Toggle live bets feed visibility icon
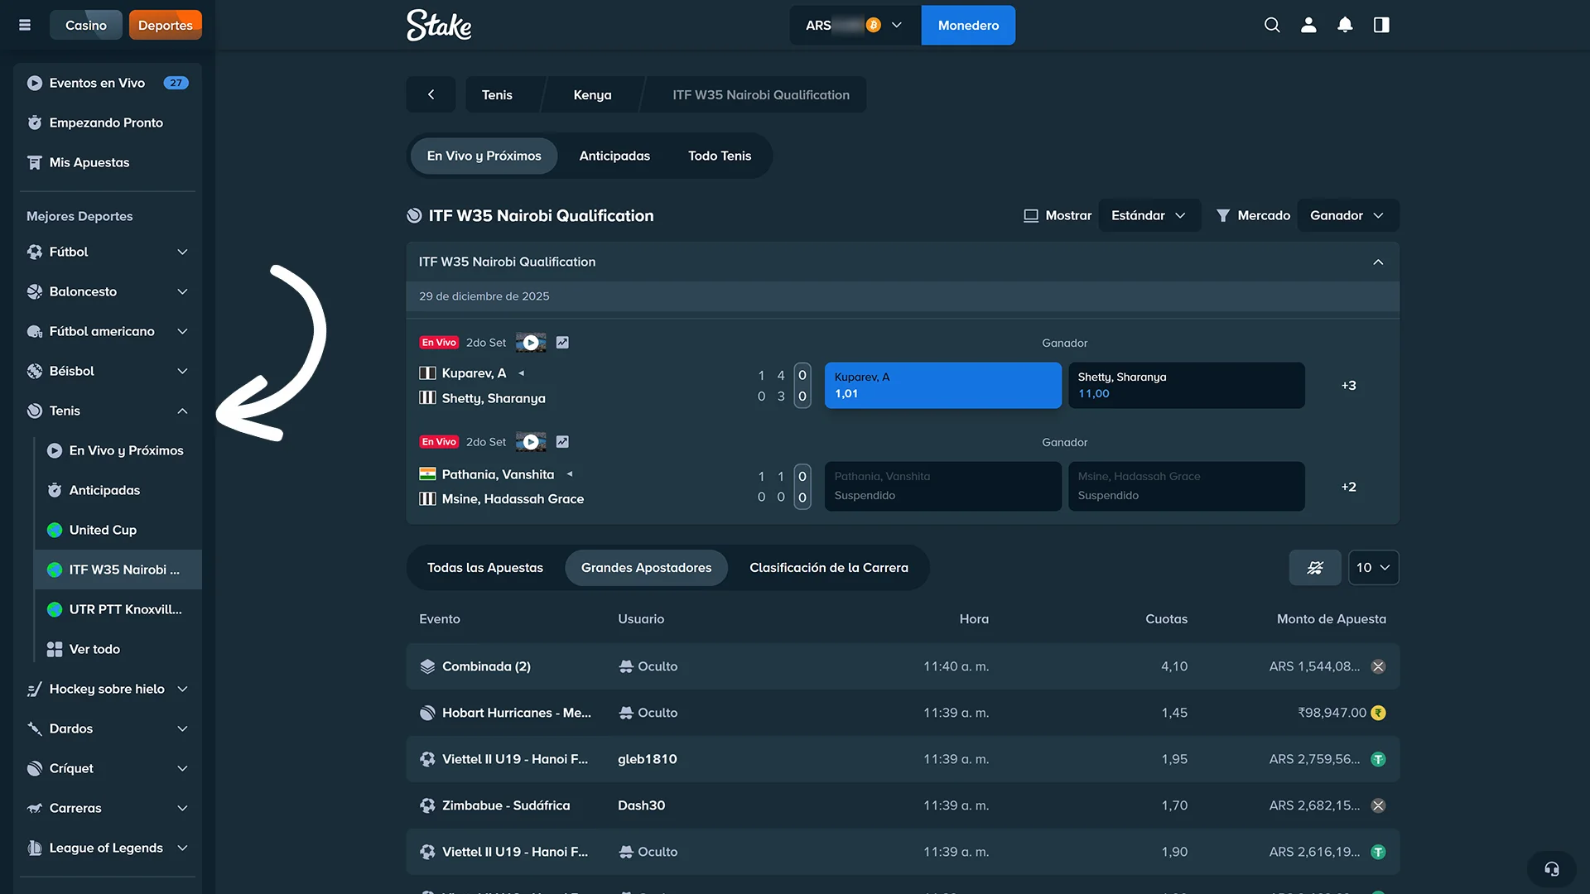 point(1314,568)
